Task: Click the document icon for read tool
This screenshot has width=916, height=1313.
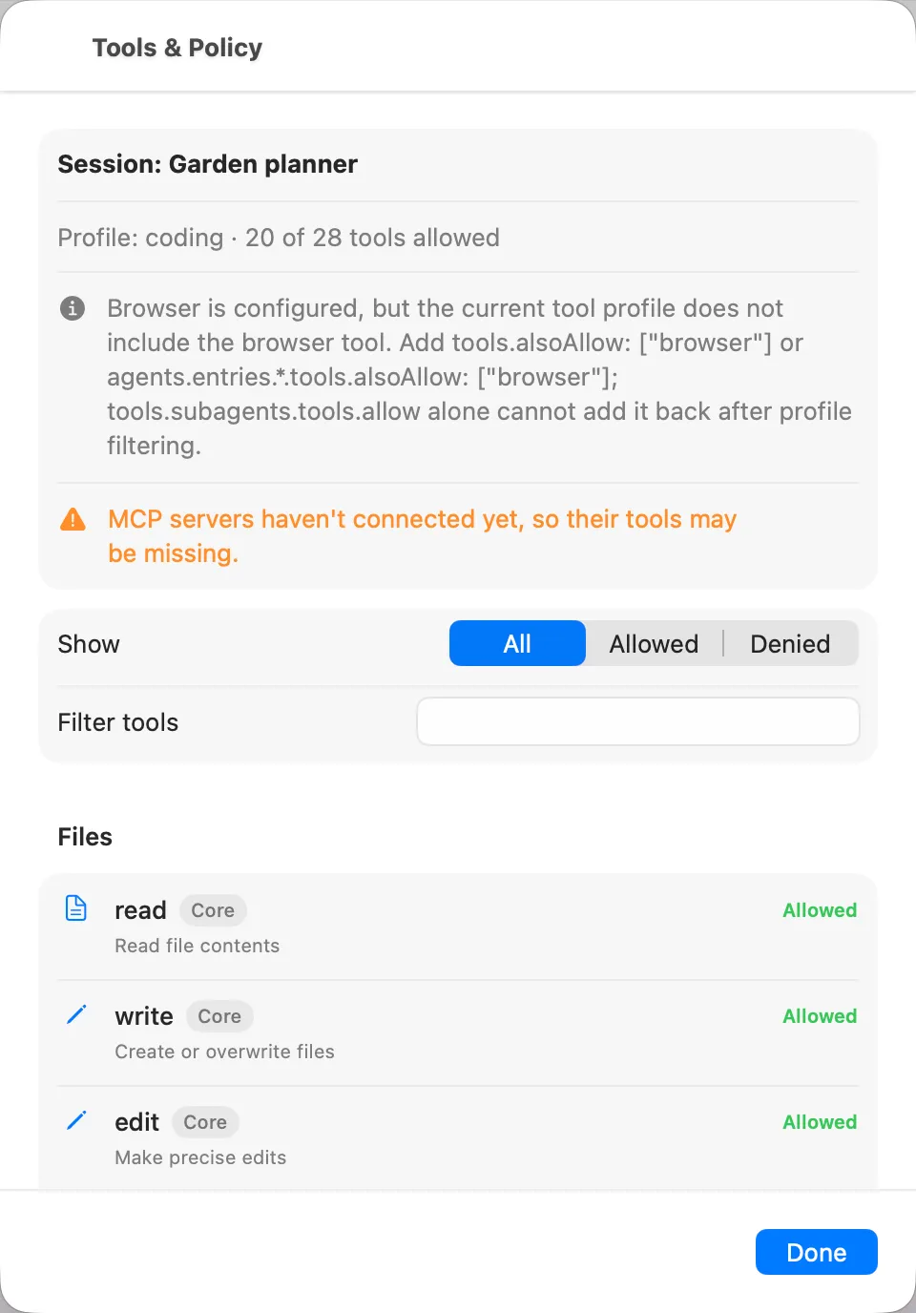Action: click(76, 907)
